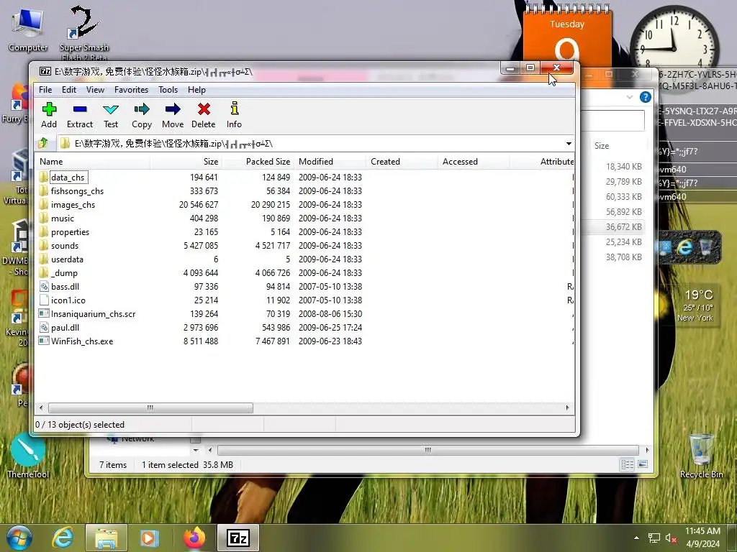Open the Edit menu
Viewport: 737px width, 552px height.
(x=68, y=90)
